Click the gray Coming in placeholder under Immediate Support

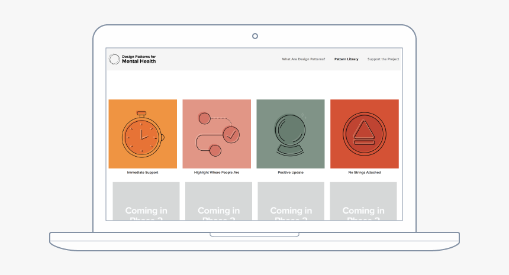point(146,201)
